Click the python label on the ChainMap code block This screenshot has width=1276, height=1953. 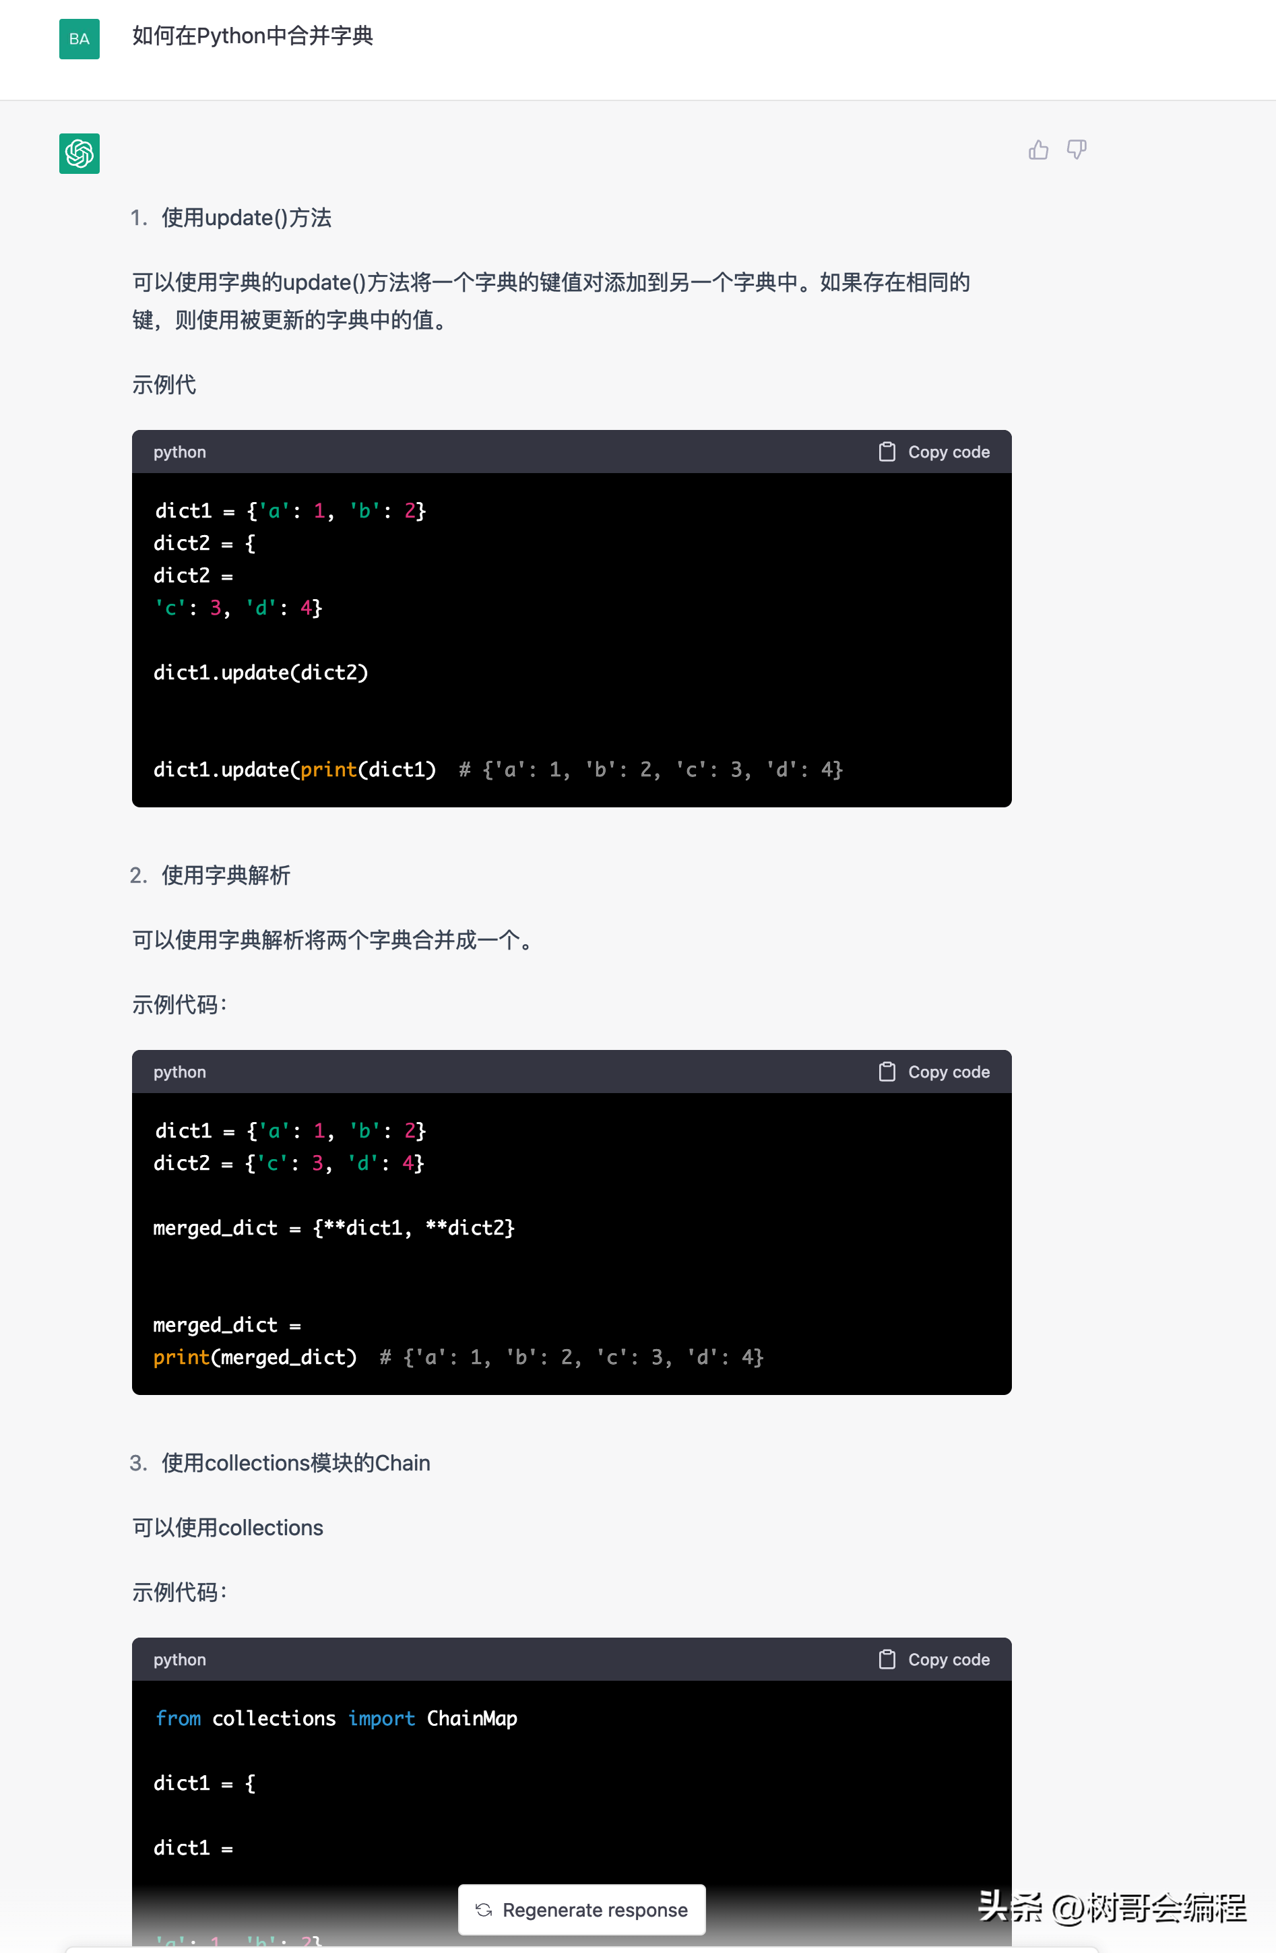pyautogui.click(x=179, y=1659)
